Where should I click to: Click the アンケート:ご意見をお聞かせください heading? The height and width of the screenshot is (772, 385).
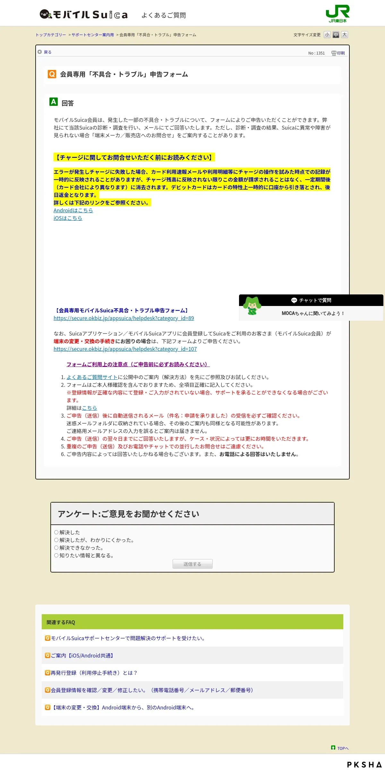tap(128, 514)
